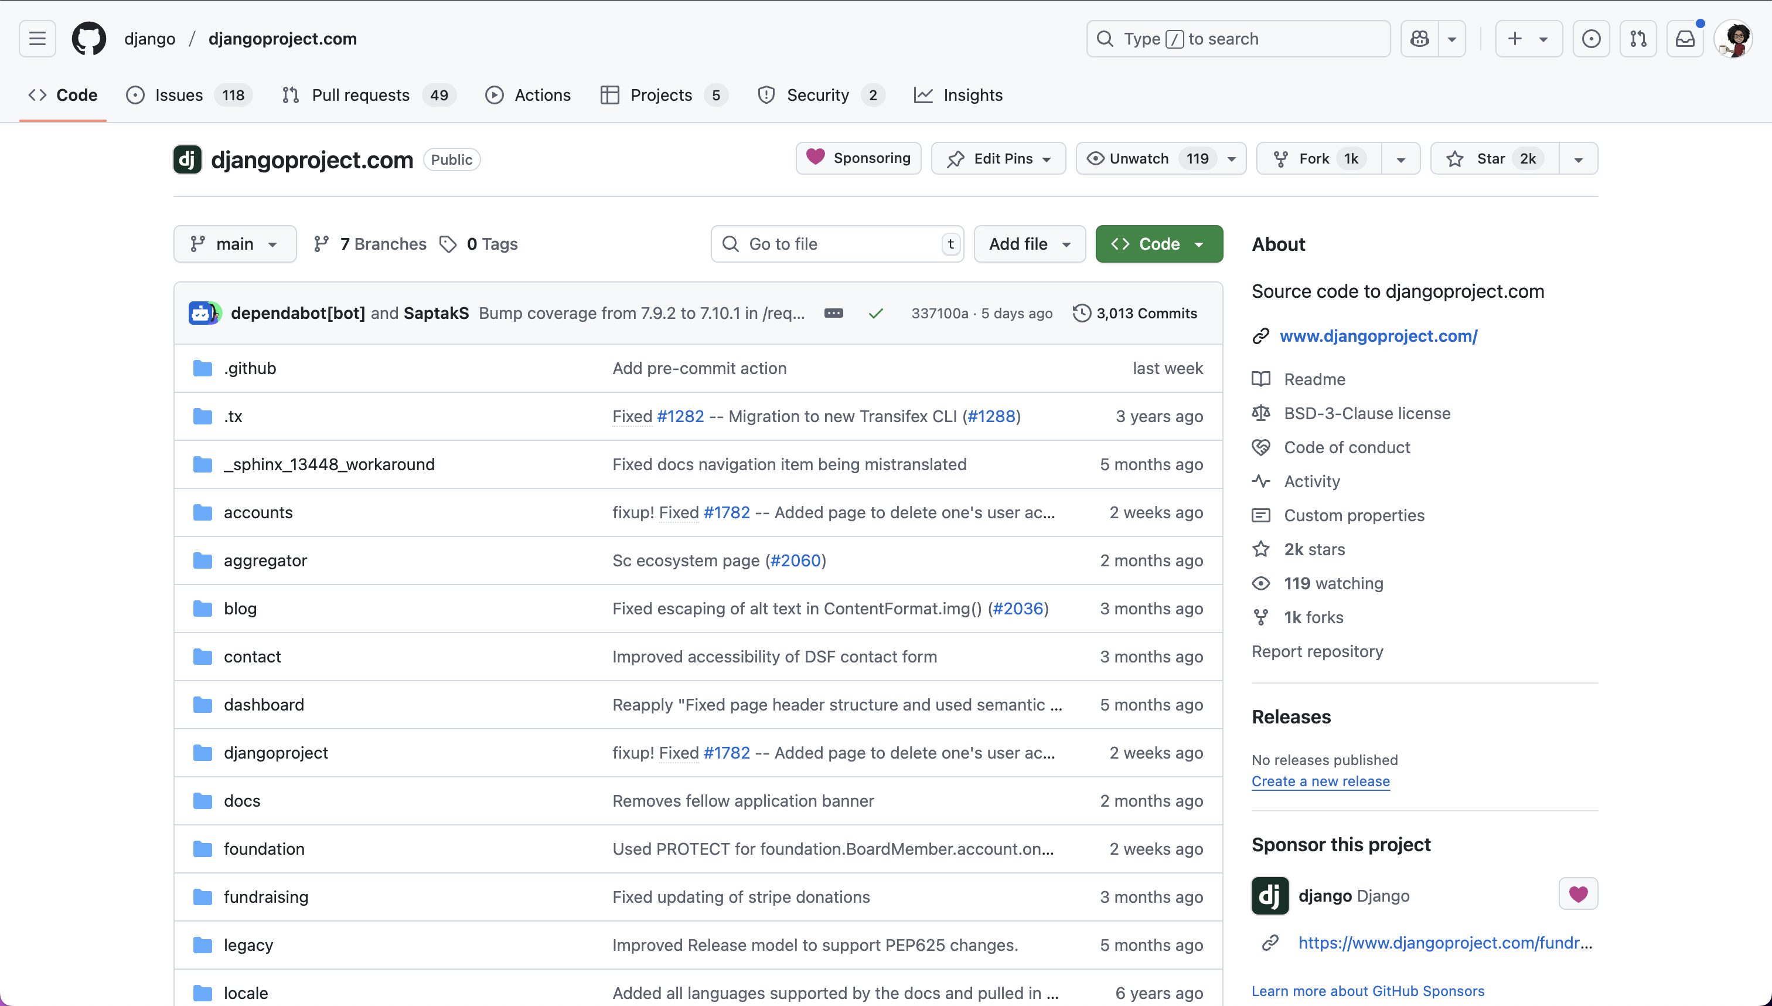Star the repository

(1494, 159)
